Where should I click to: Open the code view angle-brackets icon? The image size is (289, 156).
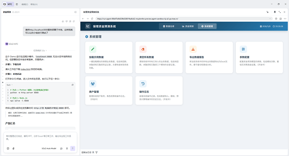click(x=285, y=18)
